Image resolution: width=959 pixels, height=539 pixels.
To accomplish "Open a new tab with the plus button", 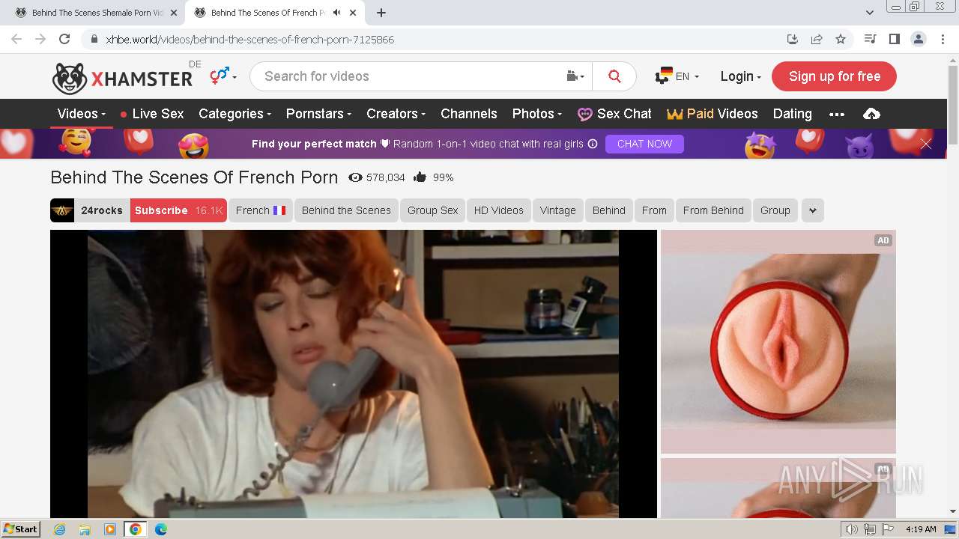I will (x=381, y=13).
